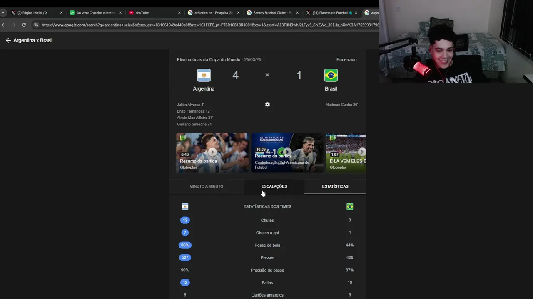Click the browser back arrow

click(3, 25)
